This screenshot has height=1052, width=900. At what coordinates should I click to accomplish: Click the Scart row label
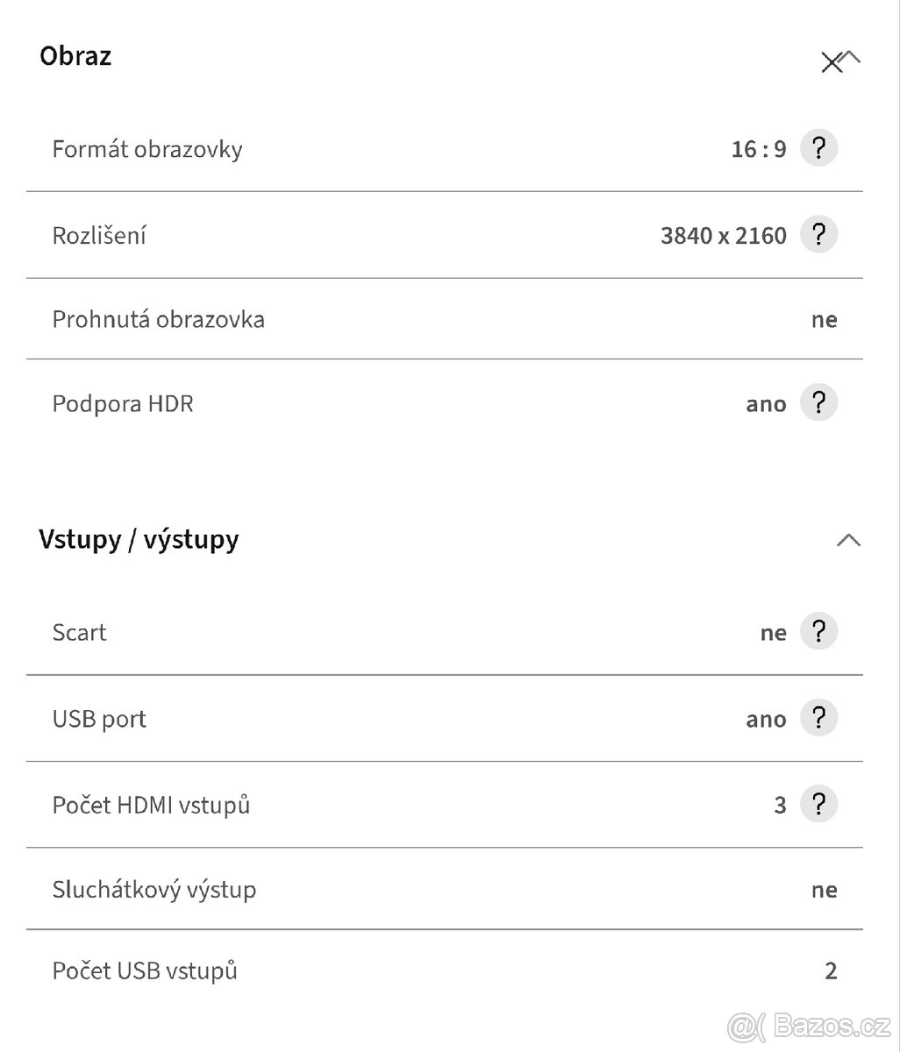tap(79, 633)
